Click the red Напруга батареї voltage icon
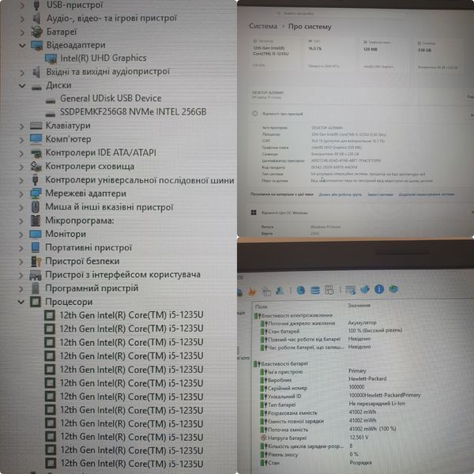 pos(263,438)
